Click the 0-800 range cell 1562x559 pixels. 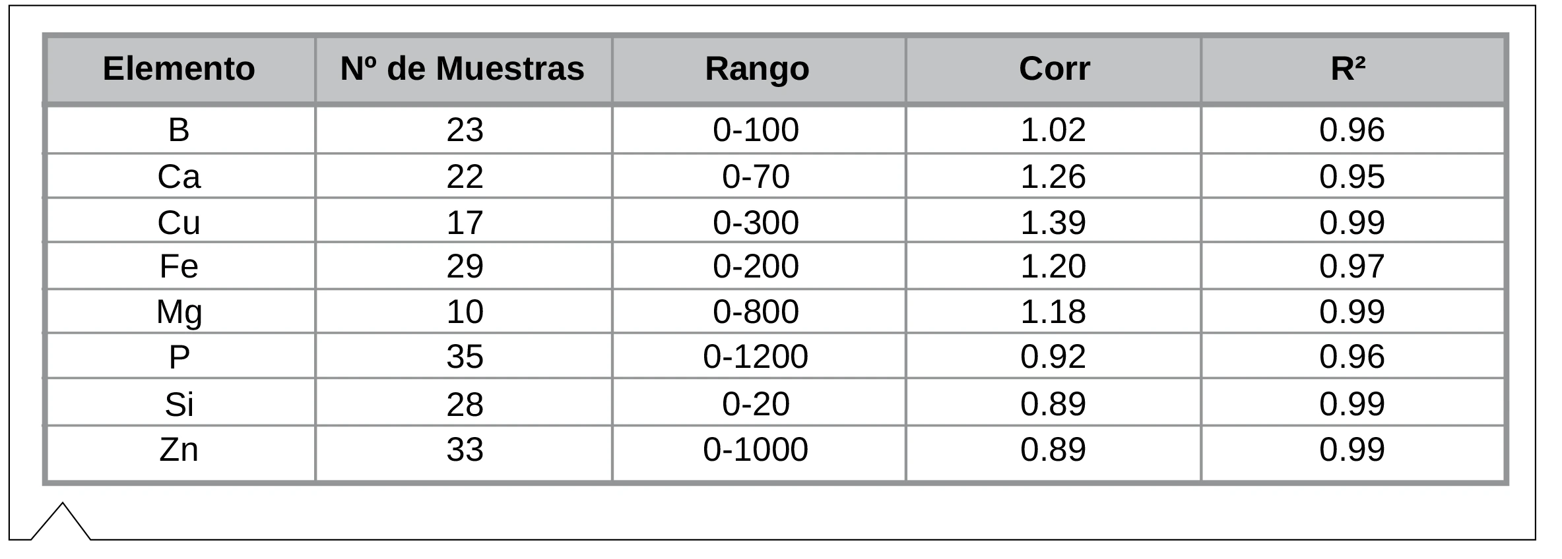pyautogui.click(x=756, y=311)
